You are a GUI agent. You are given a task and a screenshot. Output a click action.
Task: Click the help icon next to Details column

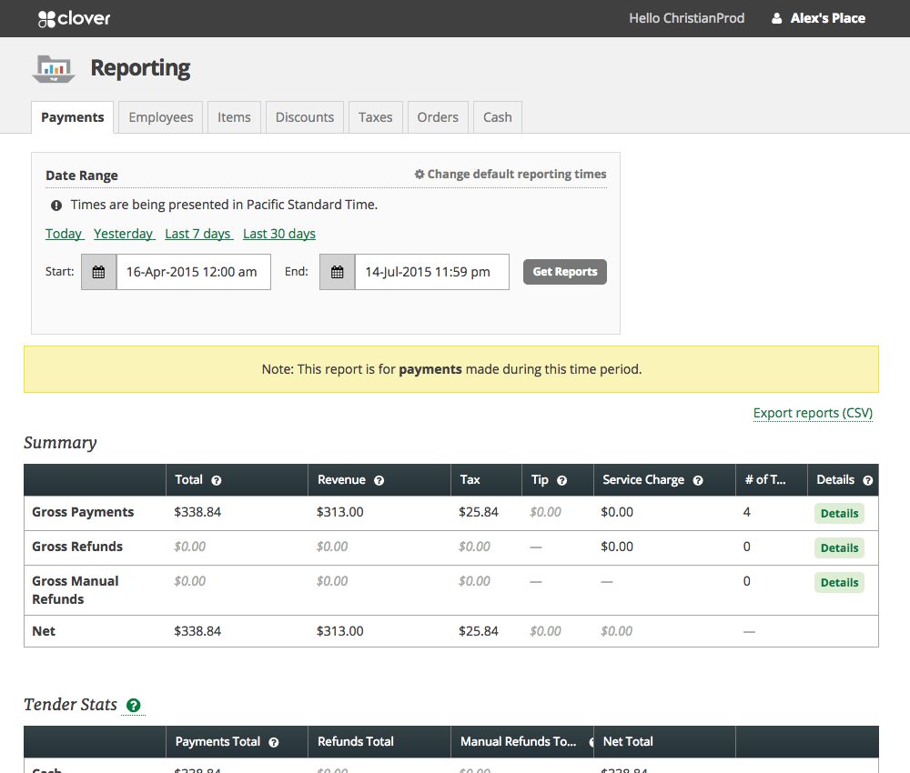click(867, 480)
